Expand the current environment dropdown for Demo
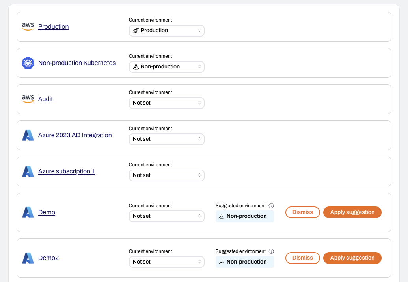The image size is (408, 282). click(166, 216)
